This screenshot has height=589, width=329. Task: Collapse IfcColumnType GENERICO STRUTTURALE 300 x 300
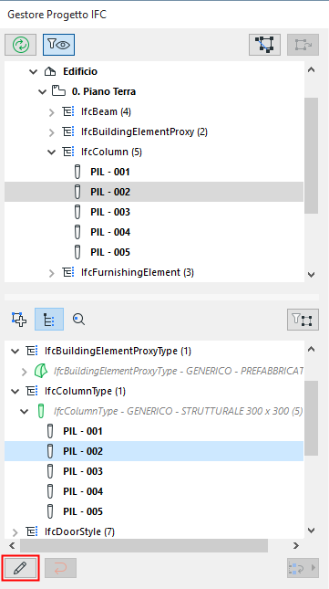[25, 412]
